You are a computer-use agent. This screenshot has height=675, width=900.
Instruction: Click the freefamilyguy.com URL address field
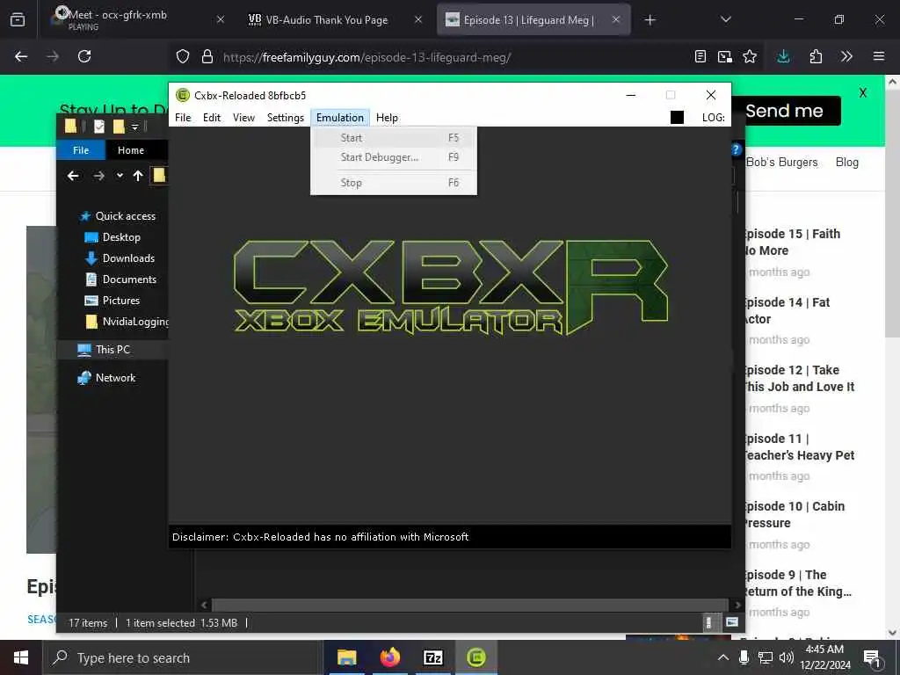tap(367, 57)
